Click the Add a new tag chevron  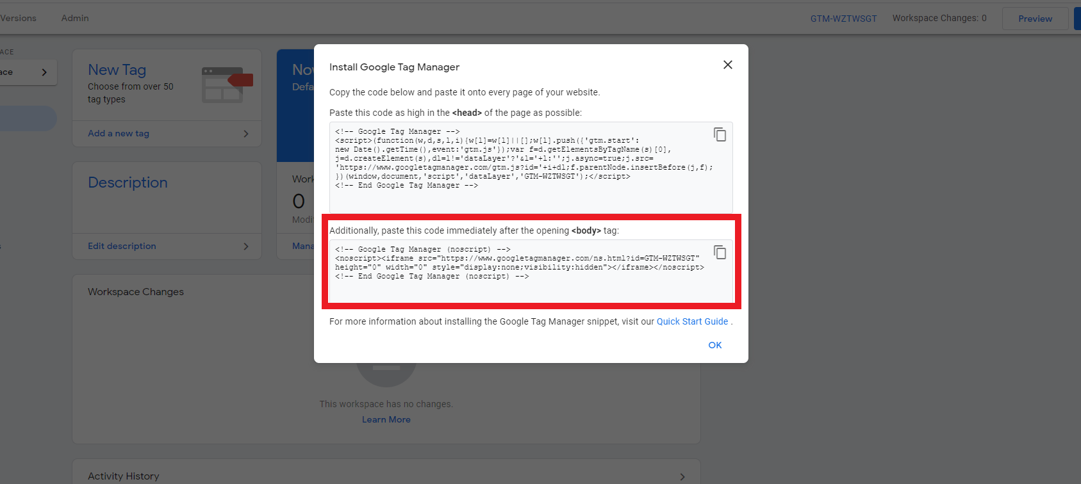246,134
